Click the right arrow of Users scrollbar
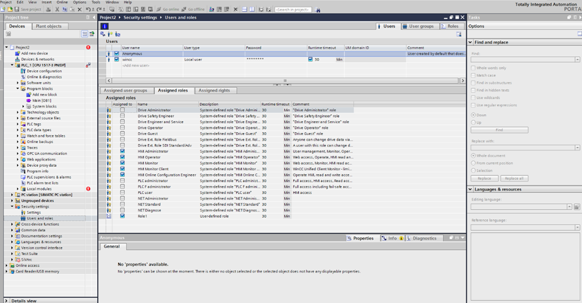This screenshot has width=582, height=303. [462, 81]
